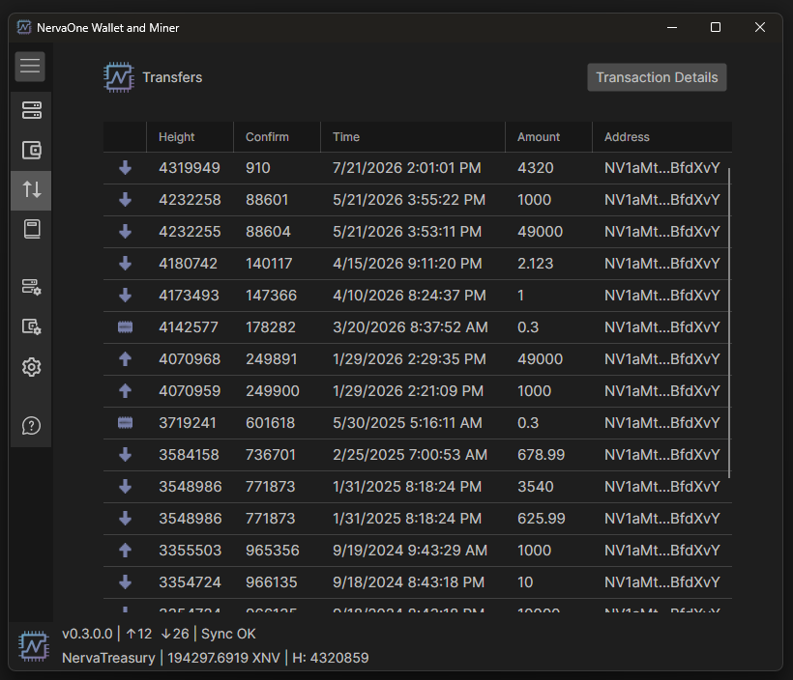The image size is (793, 680).
Task: Select the block reward row at height 4142577
Action: 417,327
